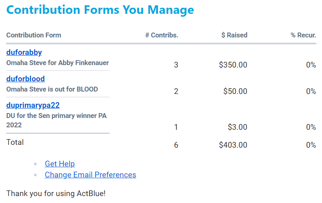Click the Get Help link
Screen dimensions: 322x203
pos(60,164)
